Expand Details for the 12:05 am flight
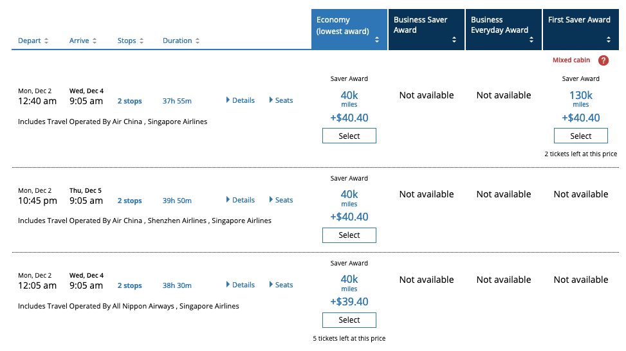This screenshot has width=626, height=351. [240, 285]
